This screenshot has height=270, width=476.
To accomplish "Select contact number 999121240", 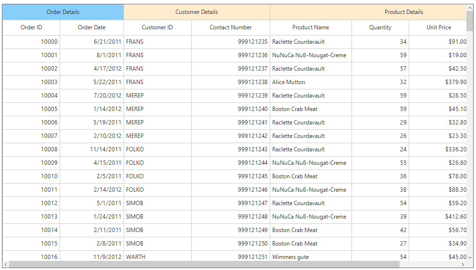I will coord(231,109).
